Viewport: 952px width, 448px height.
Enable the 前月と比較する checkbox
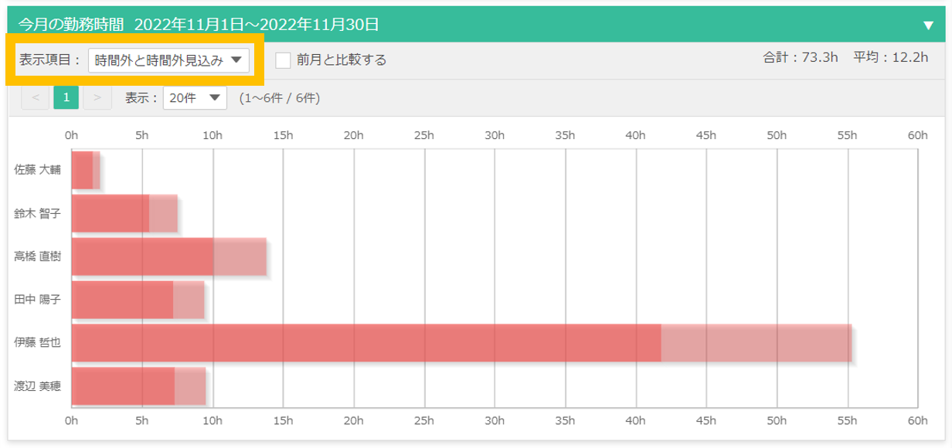(x=284, y=59)
